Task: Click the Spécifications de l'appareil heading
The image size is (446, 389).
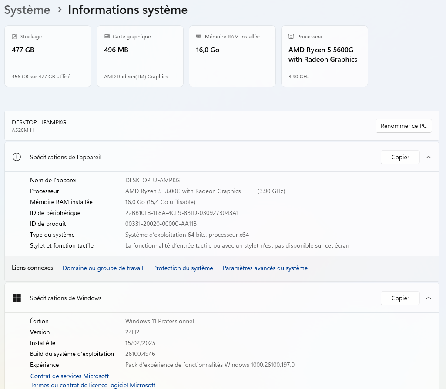Action: click(66, 157)
